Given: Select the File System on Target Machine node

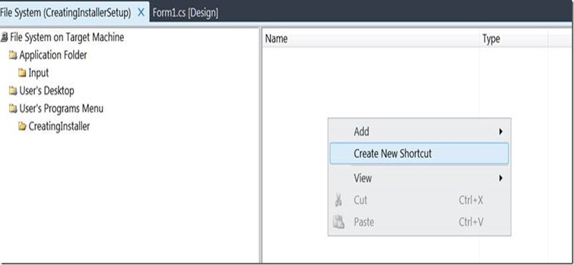Looking at the screenshot, I should 67,37.
